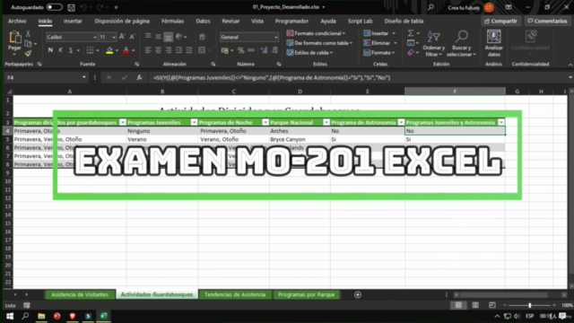Open the Windows Start menu

10,316
